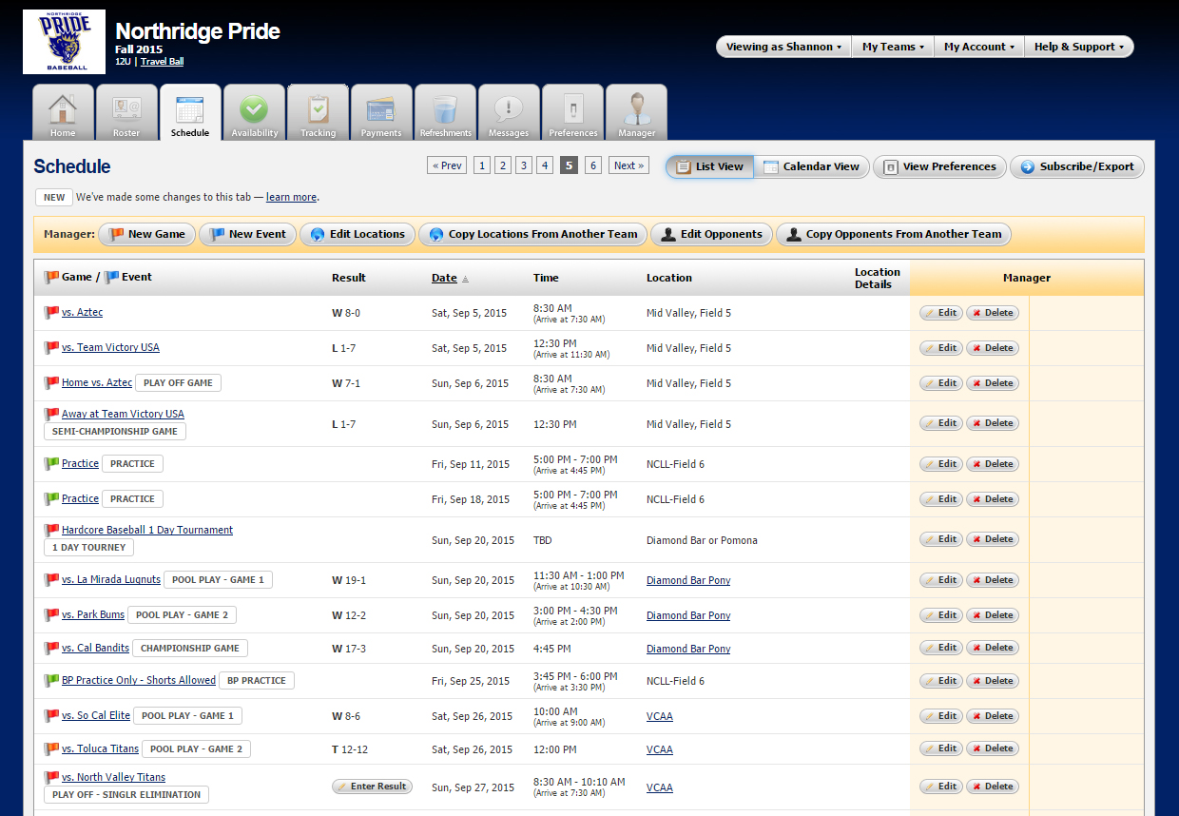The height and width of the screenshot is (816, 1179).
Task: Click the Northridge Pride team logo
Action: point(64,42)
